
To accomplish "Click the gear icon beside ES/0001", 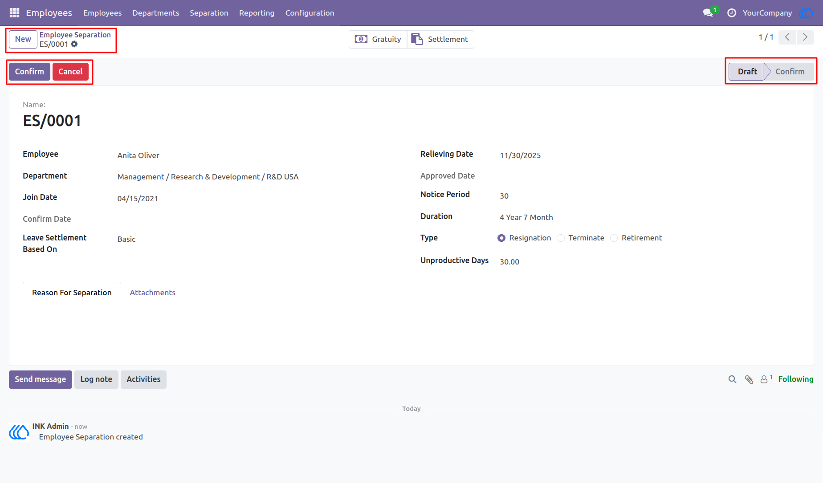I will click(74, 44).
